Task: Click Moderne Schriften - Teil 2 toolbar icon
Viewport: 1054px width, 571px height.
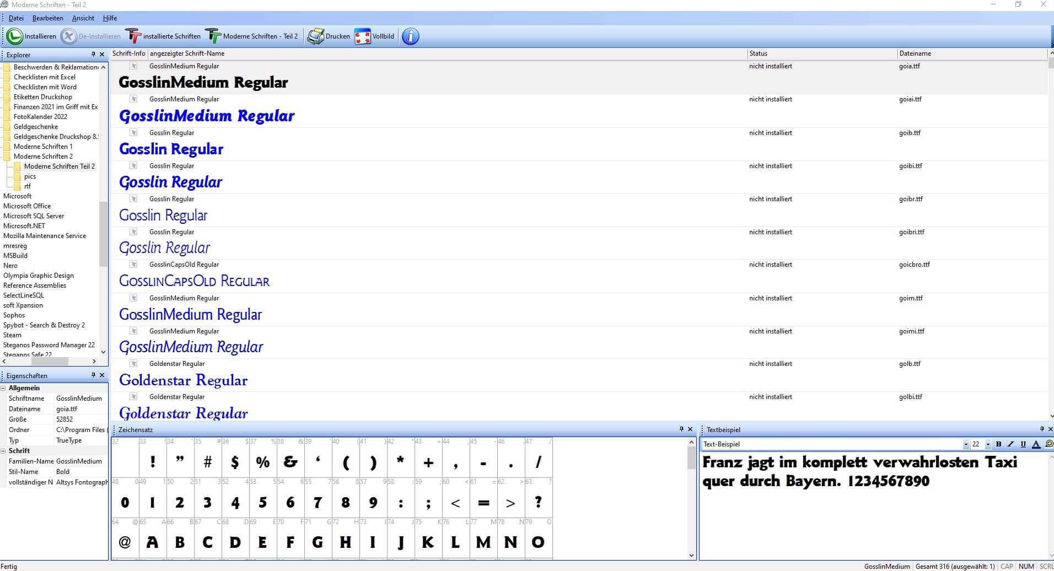Action: pyautogui.click(x=213, y=36)
